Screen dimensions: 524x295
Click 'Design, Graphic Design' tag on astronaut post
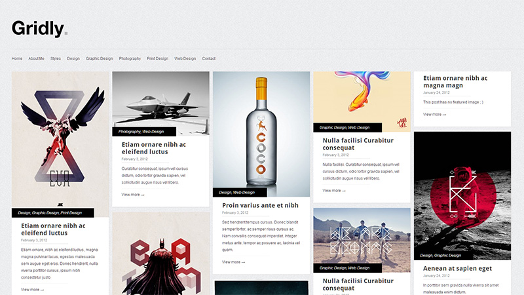[x=443, y=256]
